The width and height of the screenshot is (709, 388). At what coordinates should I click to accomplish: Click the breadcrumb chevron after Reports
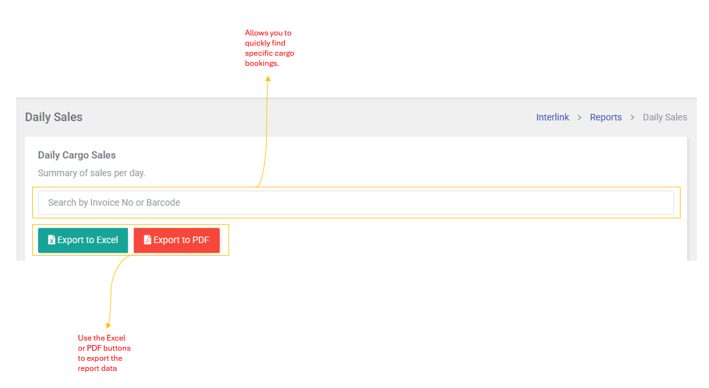632,118
